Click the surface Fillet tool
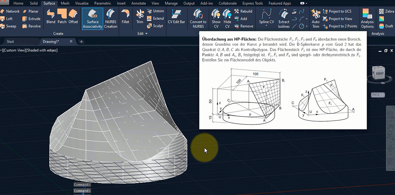 (x=125, y=16)
